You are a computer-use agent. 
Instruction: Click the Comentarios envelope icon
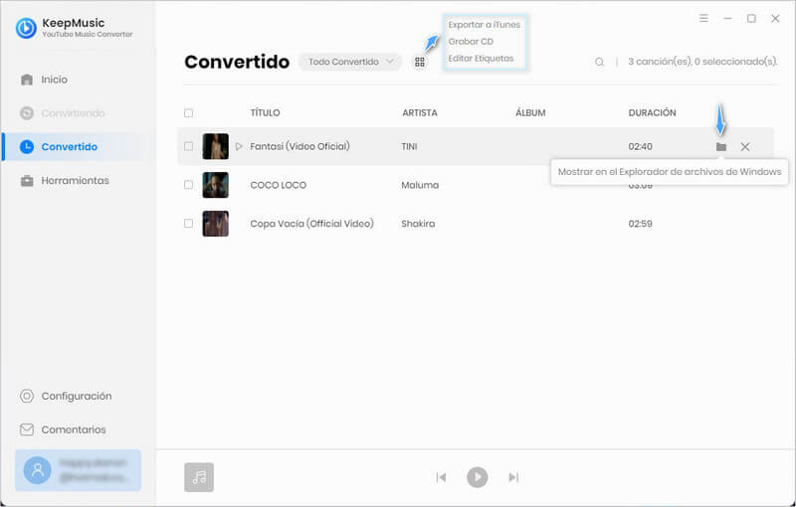pos(27,429)
